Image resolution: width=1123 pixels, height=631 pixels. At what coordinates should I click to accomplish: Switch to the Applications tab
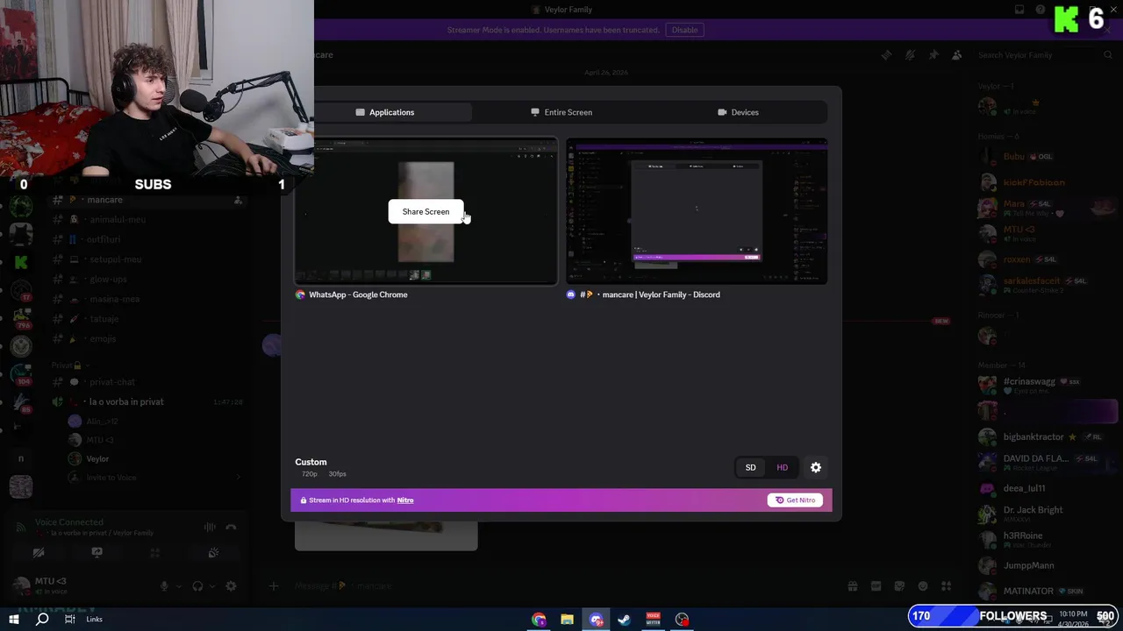(x=384, y=112)
